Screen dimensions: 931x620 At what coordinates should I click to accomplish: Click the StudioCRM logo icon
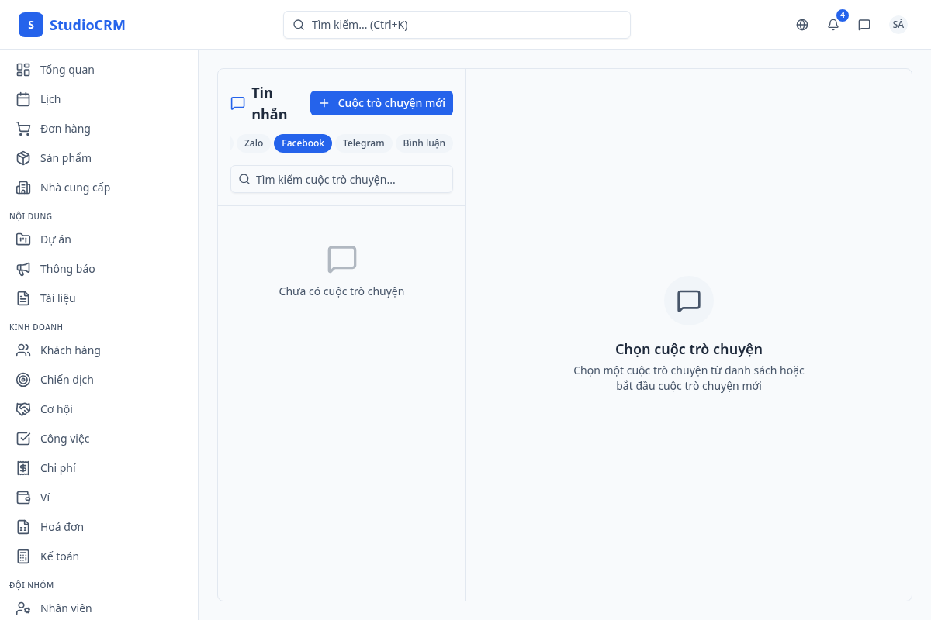coord(31,25)
